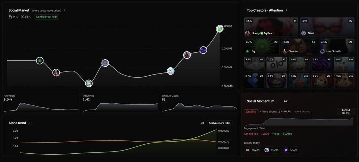Click the similar token chip showing +2.2%
The image size is (359, 162).
pyautogui.click(x=290, y=150)
